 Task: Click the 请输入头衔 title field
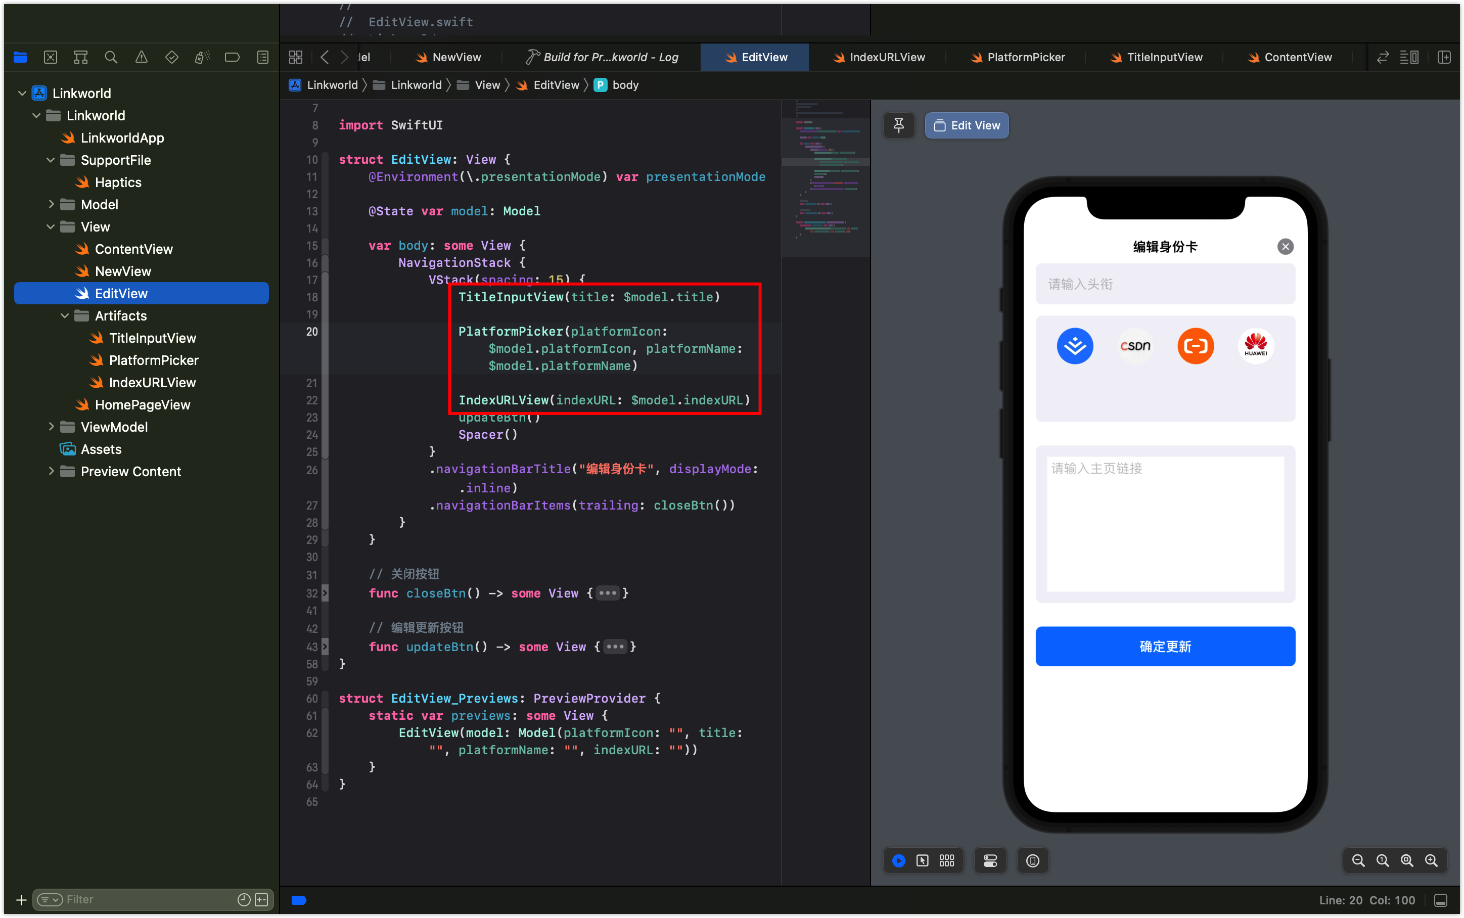(x=1165, y=284)
